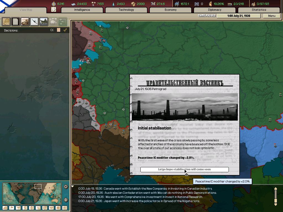Image resolution: width=283 pixels, height=212 pixels.
Task: Click the alphabetical sort icon in Decisions
Action: point(52,30)
